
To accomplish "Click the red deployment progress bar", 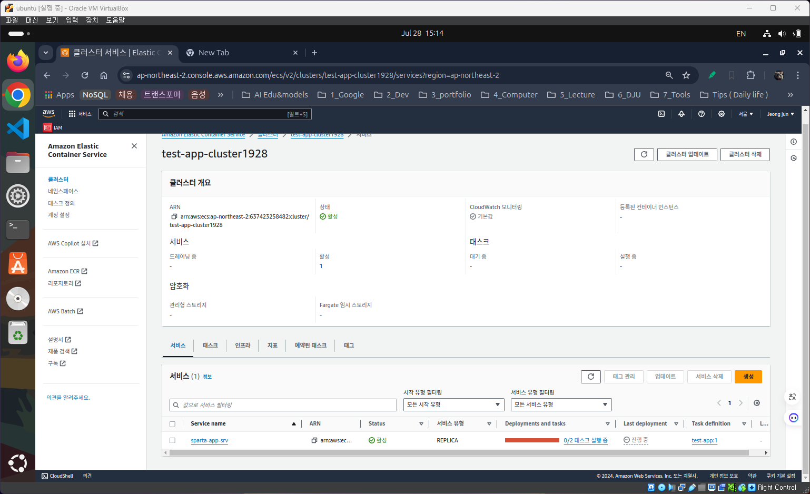I will tap(532, 440).
